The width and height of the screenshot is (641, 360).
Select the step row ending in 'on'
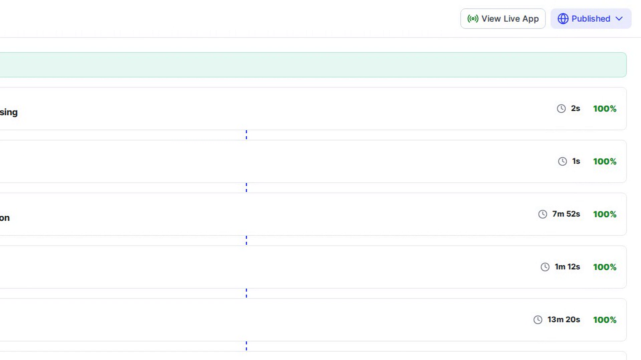(x=313, y=214)
